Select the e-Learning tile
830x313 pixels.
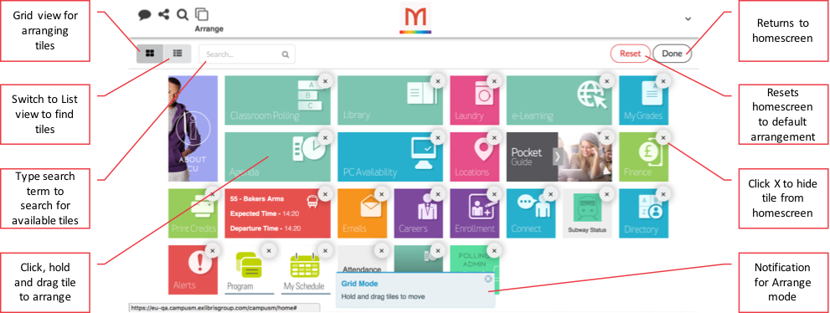click(x=559, y=100)
